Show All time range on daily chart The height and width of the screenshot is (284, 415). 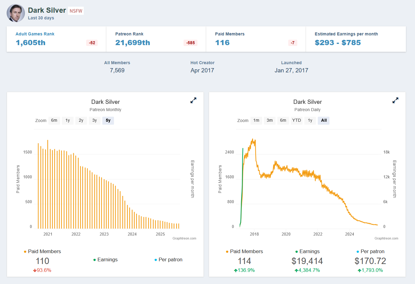pos(324,121)
